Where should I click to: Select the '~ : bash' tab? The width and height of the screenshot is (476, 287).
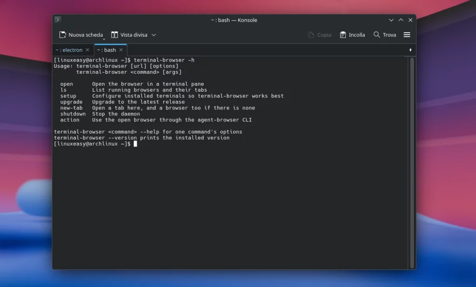(x=106, y=50)
